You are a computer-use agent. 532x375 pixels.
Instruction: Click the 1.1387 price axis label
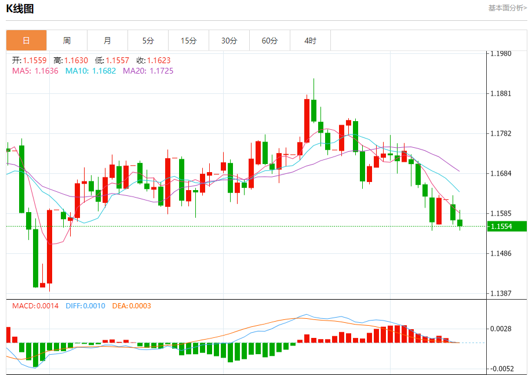pyautogui.click(x=501, y=293)
